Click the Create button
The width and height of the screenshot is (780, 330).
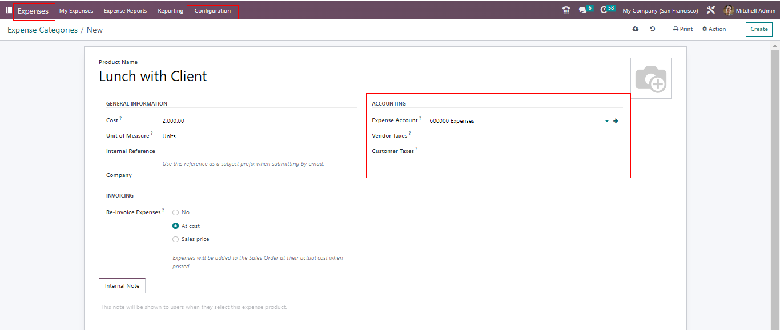(759, 29)
